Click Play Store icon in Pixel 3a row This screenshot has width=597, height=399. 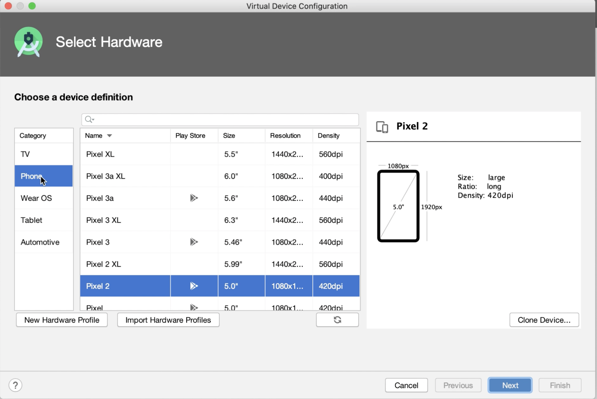(x=194, y=198)
